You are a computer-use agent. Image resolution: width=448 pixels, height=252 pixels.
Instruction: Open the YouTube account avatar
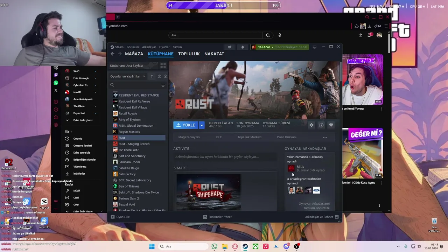(379, 35)
